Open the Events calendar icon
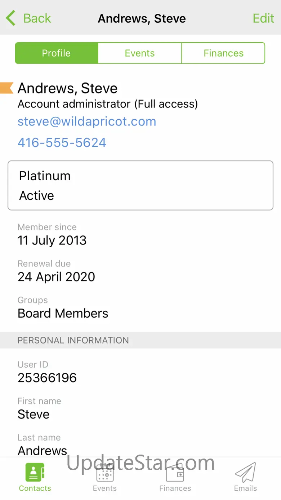This screenshot has width=281, height=500. 105,472
